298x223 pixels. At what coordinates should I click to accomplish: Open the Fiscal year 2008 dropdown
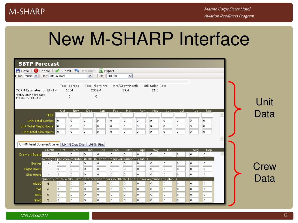tap(36, 76)
